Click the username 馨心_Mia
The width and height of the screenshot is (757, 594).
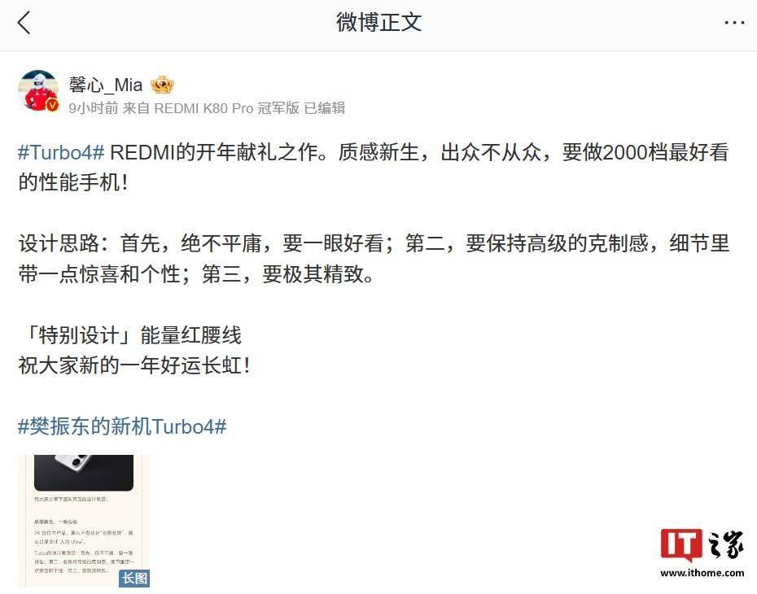106,85
